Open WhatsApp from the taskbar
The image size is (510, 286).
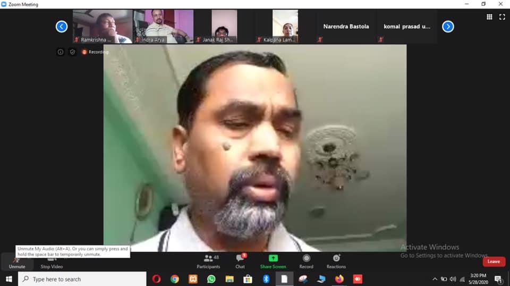click(x=211, y=279)
